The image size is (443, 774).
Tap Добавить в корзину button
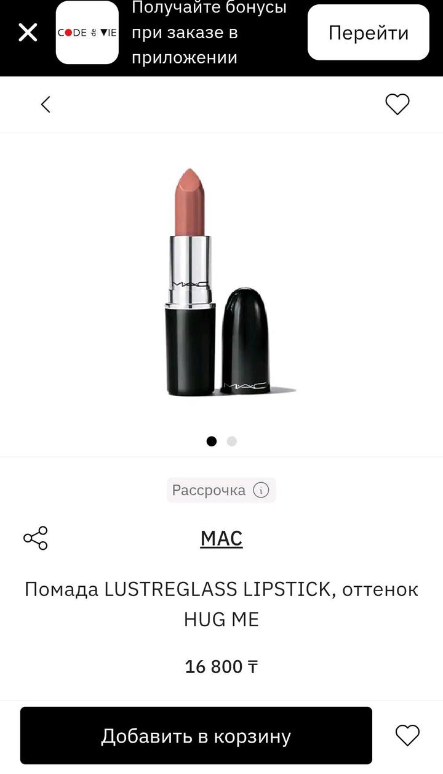pyautogui.click(x=196, y=735)
